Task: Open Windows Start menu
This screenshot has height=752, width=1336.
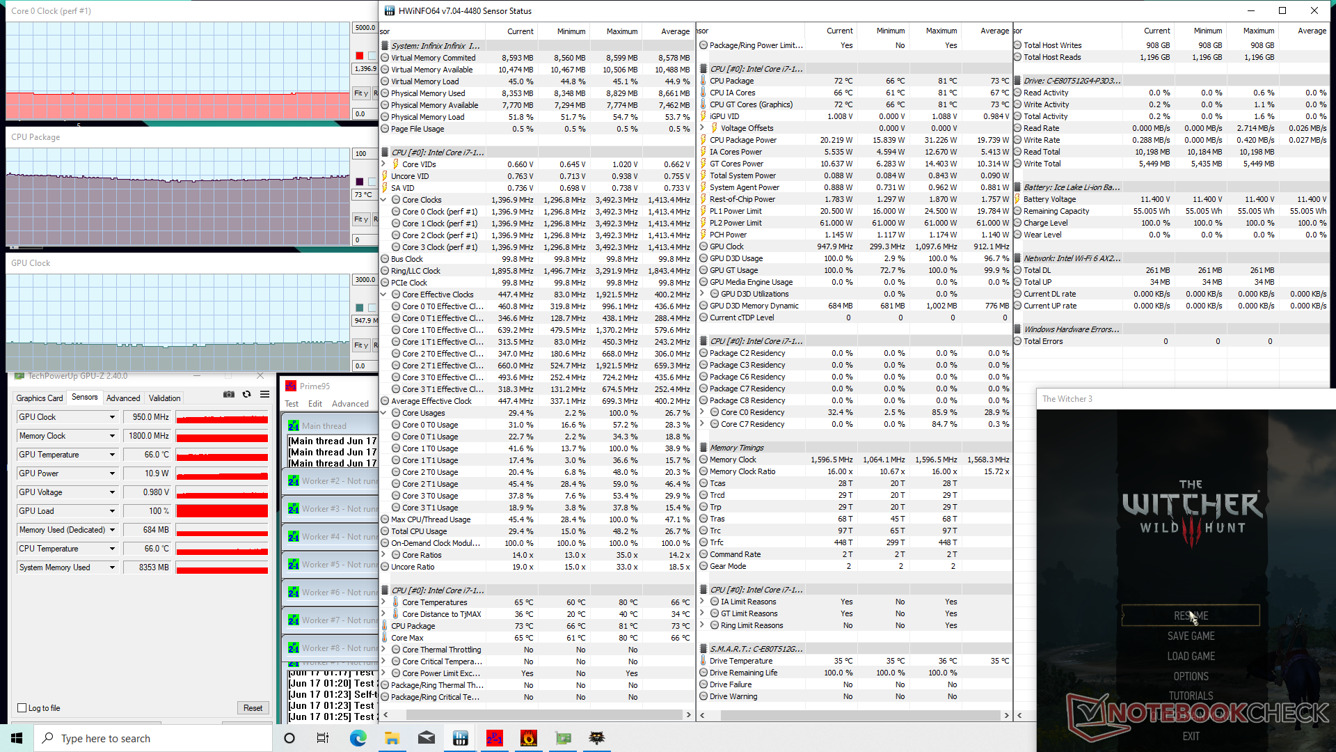Action: [17, 738]
